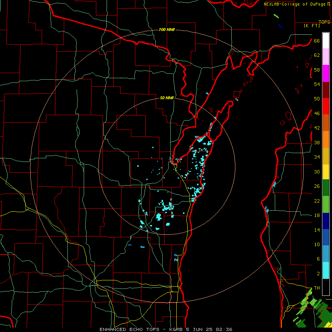Select the cyan legend swatch
332x332 pixels.
pos(326,270)
